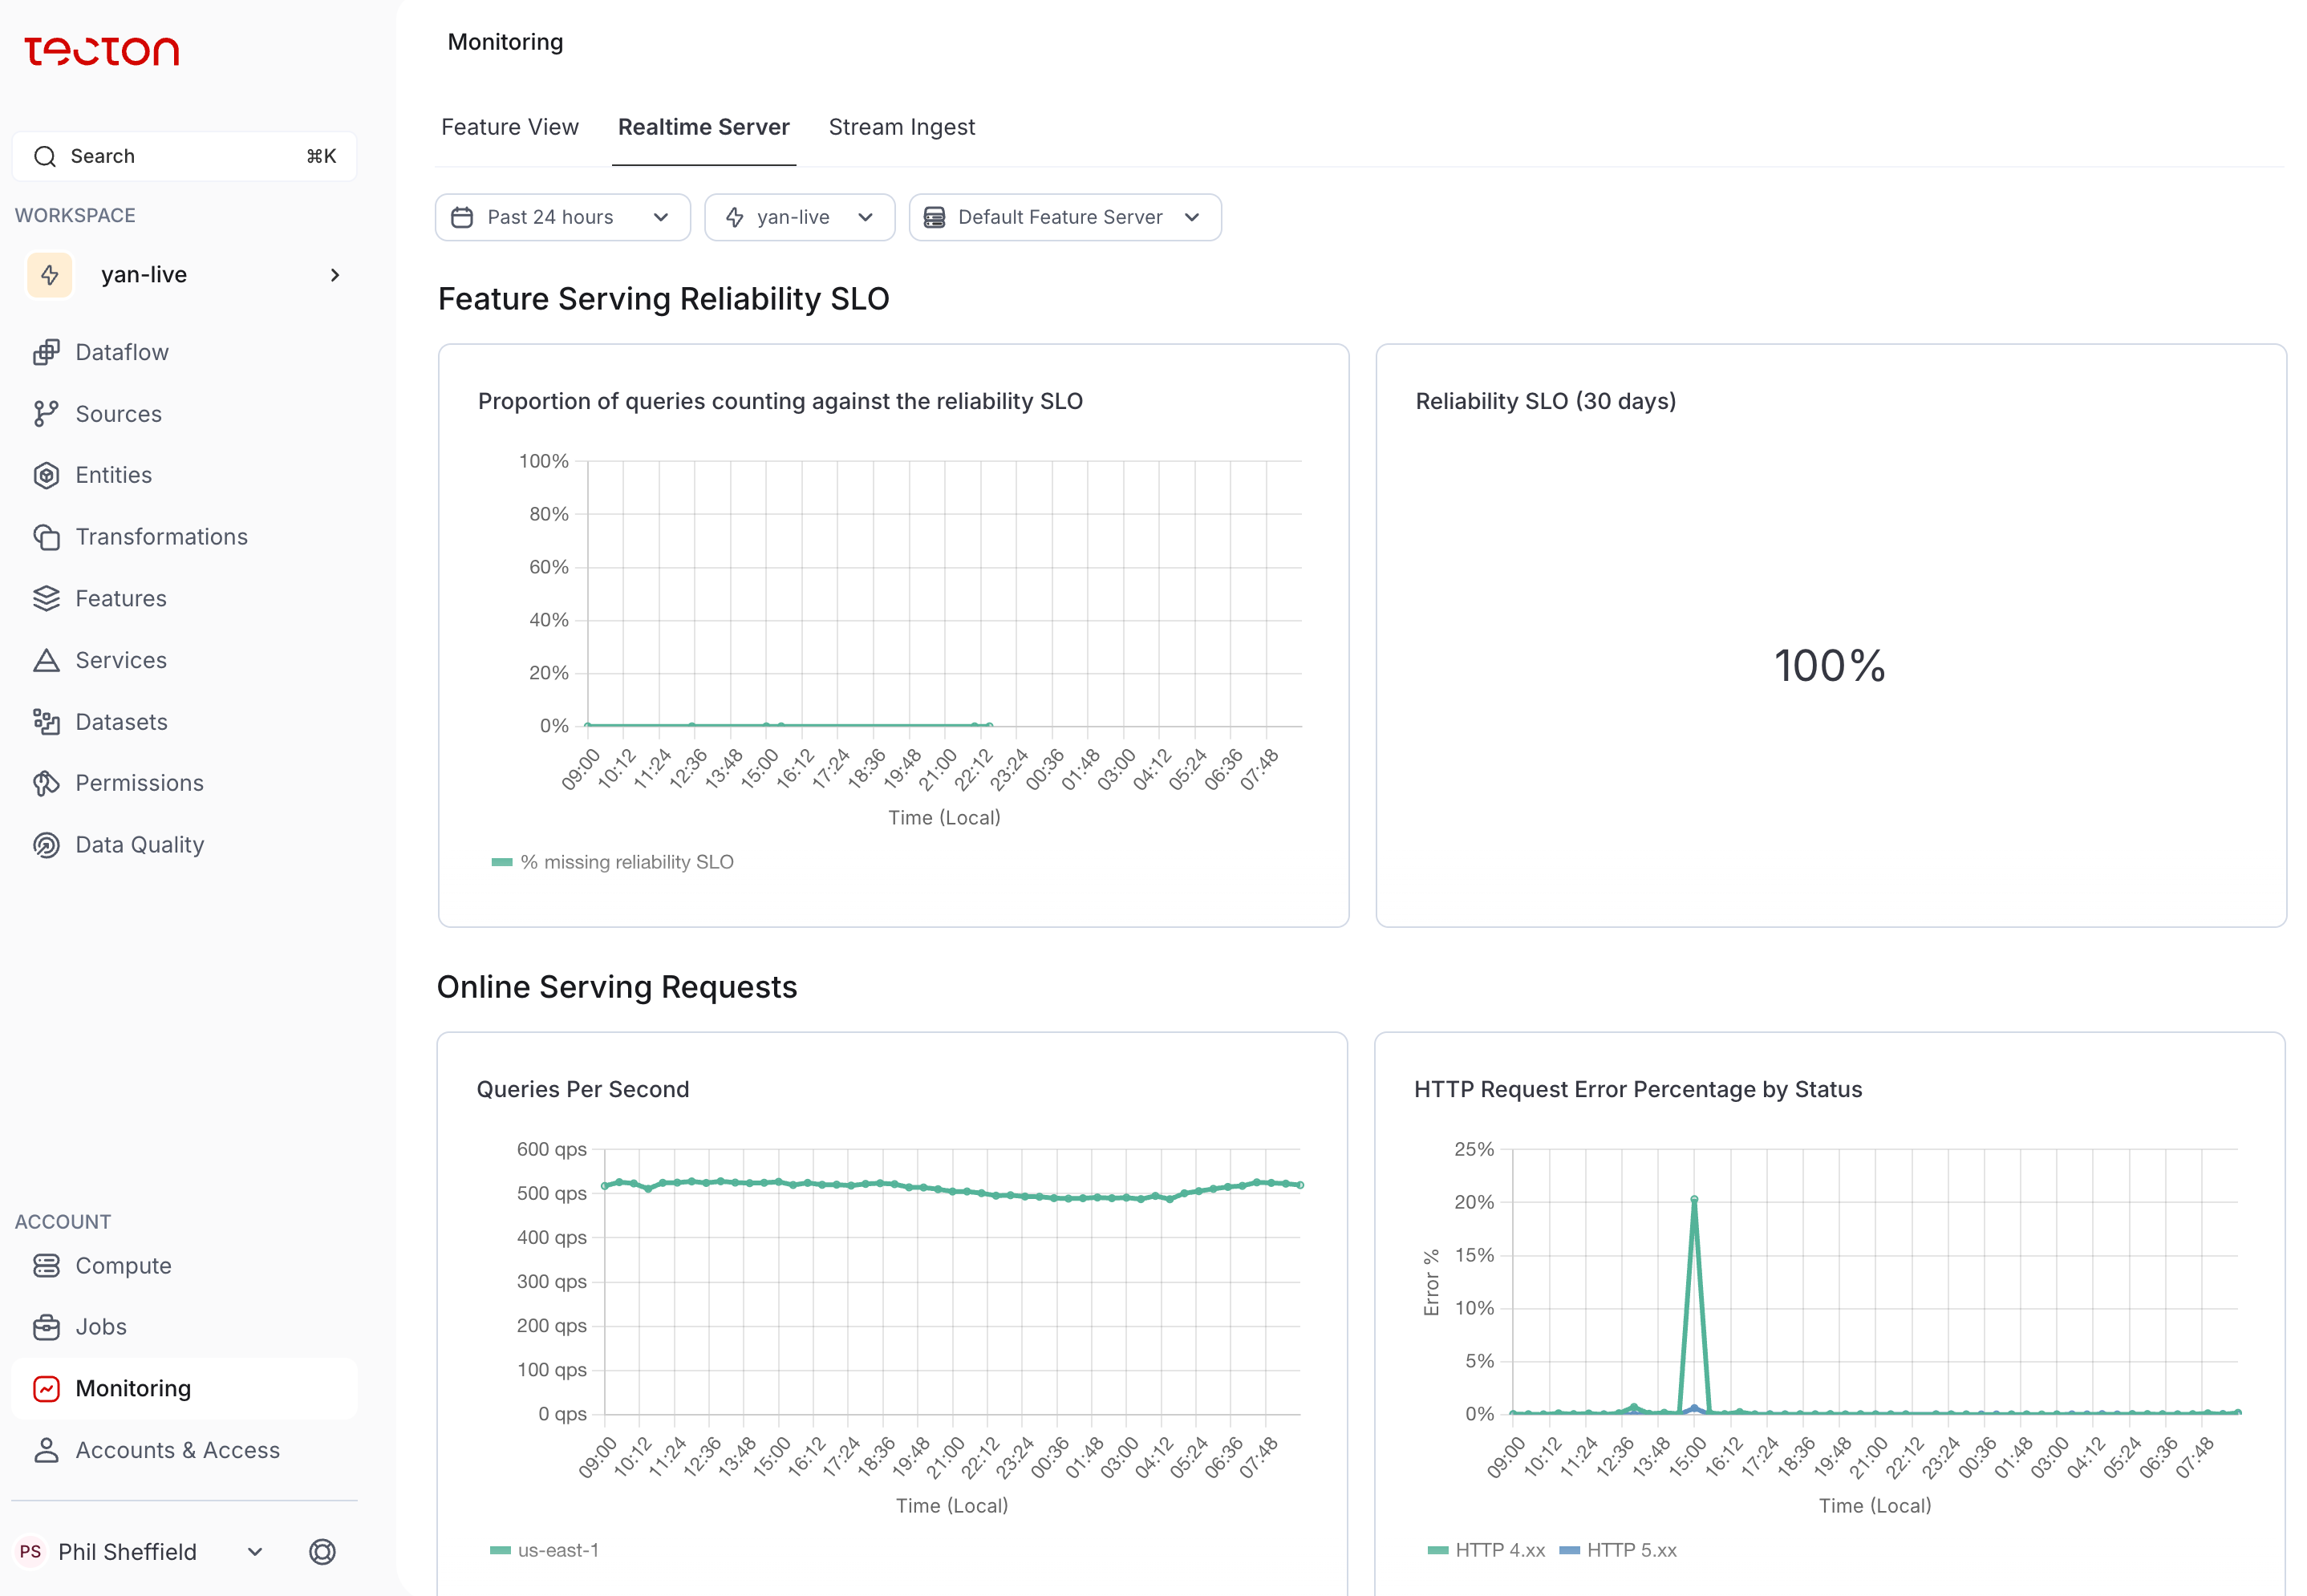Viewport: 2307px width, 1596px height.
Task: Switch to the Feature View tab
Action: 509,126
